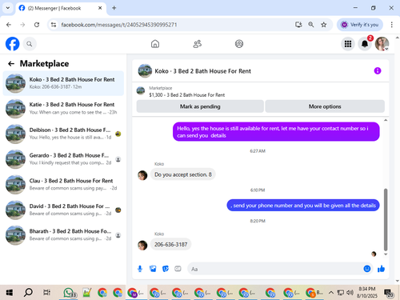Open the notifications bell icon
Screen dimensions: 400x300
(x=365, y=44)
